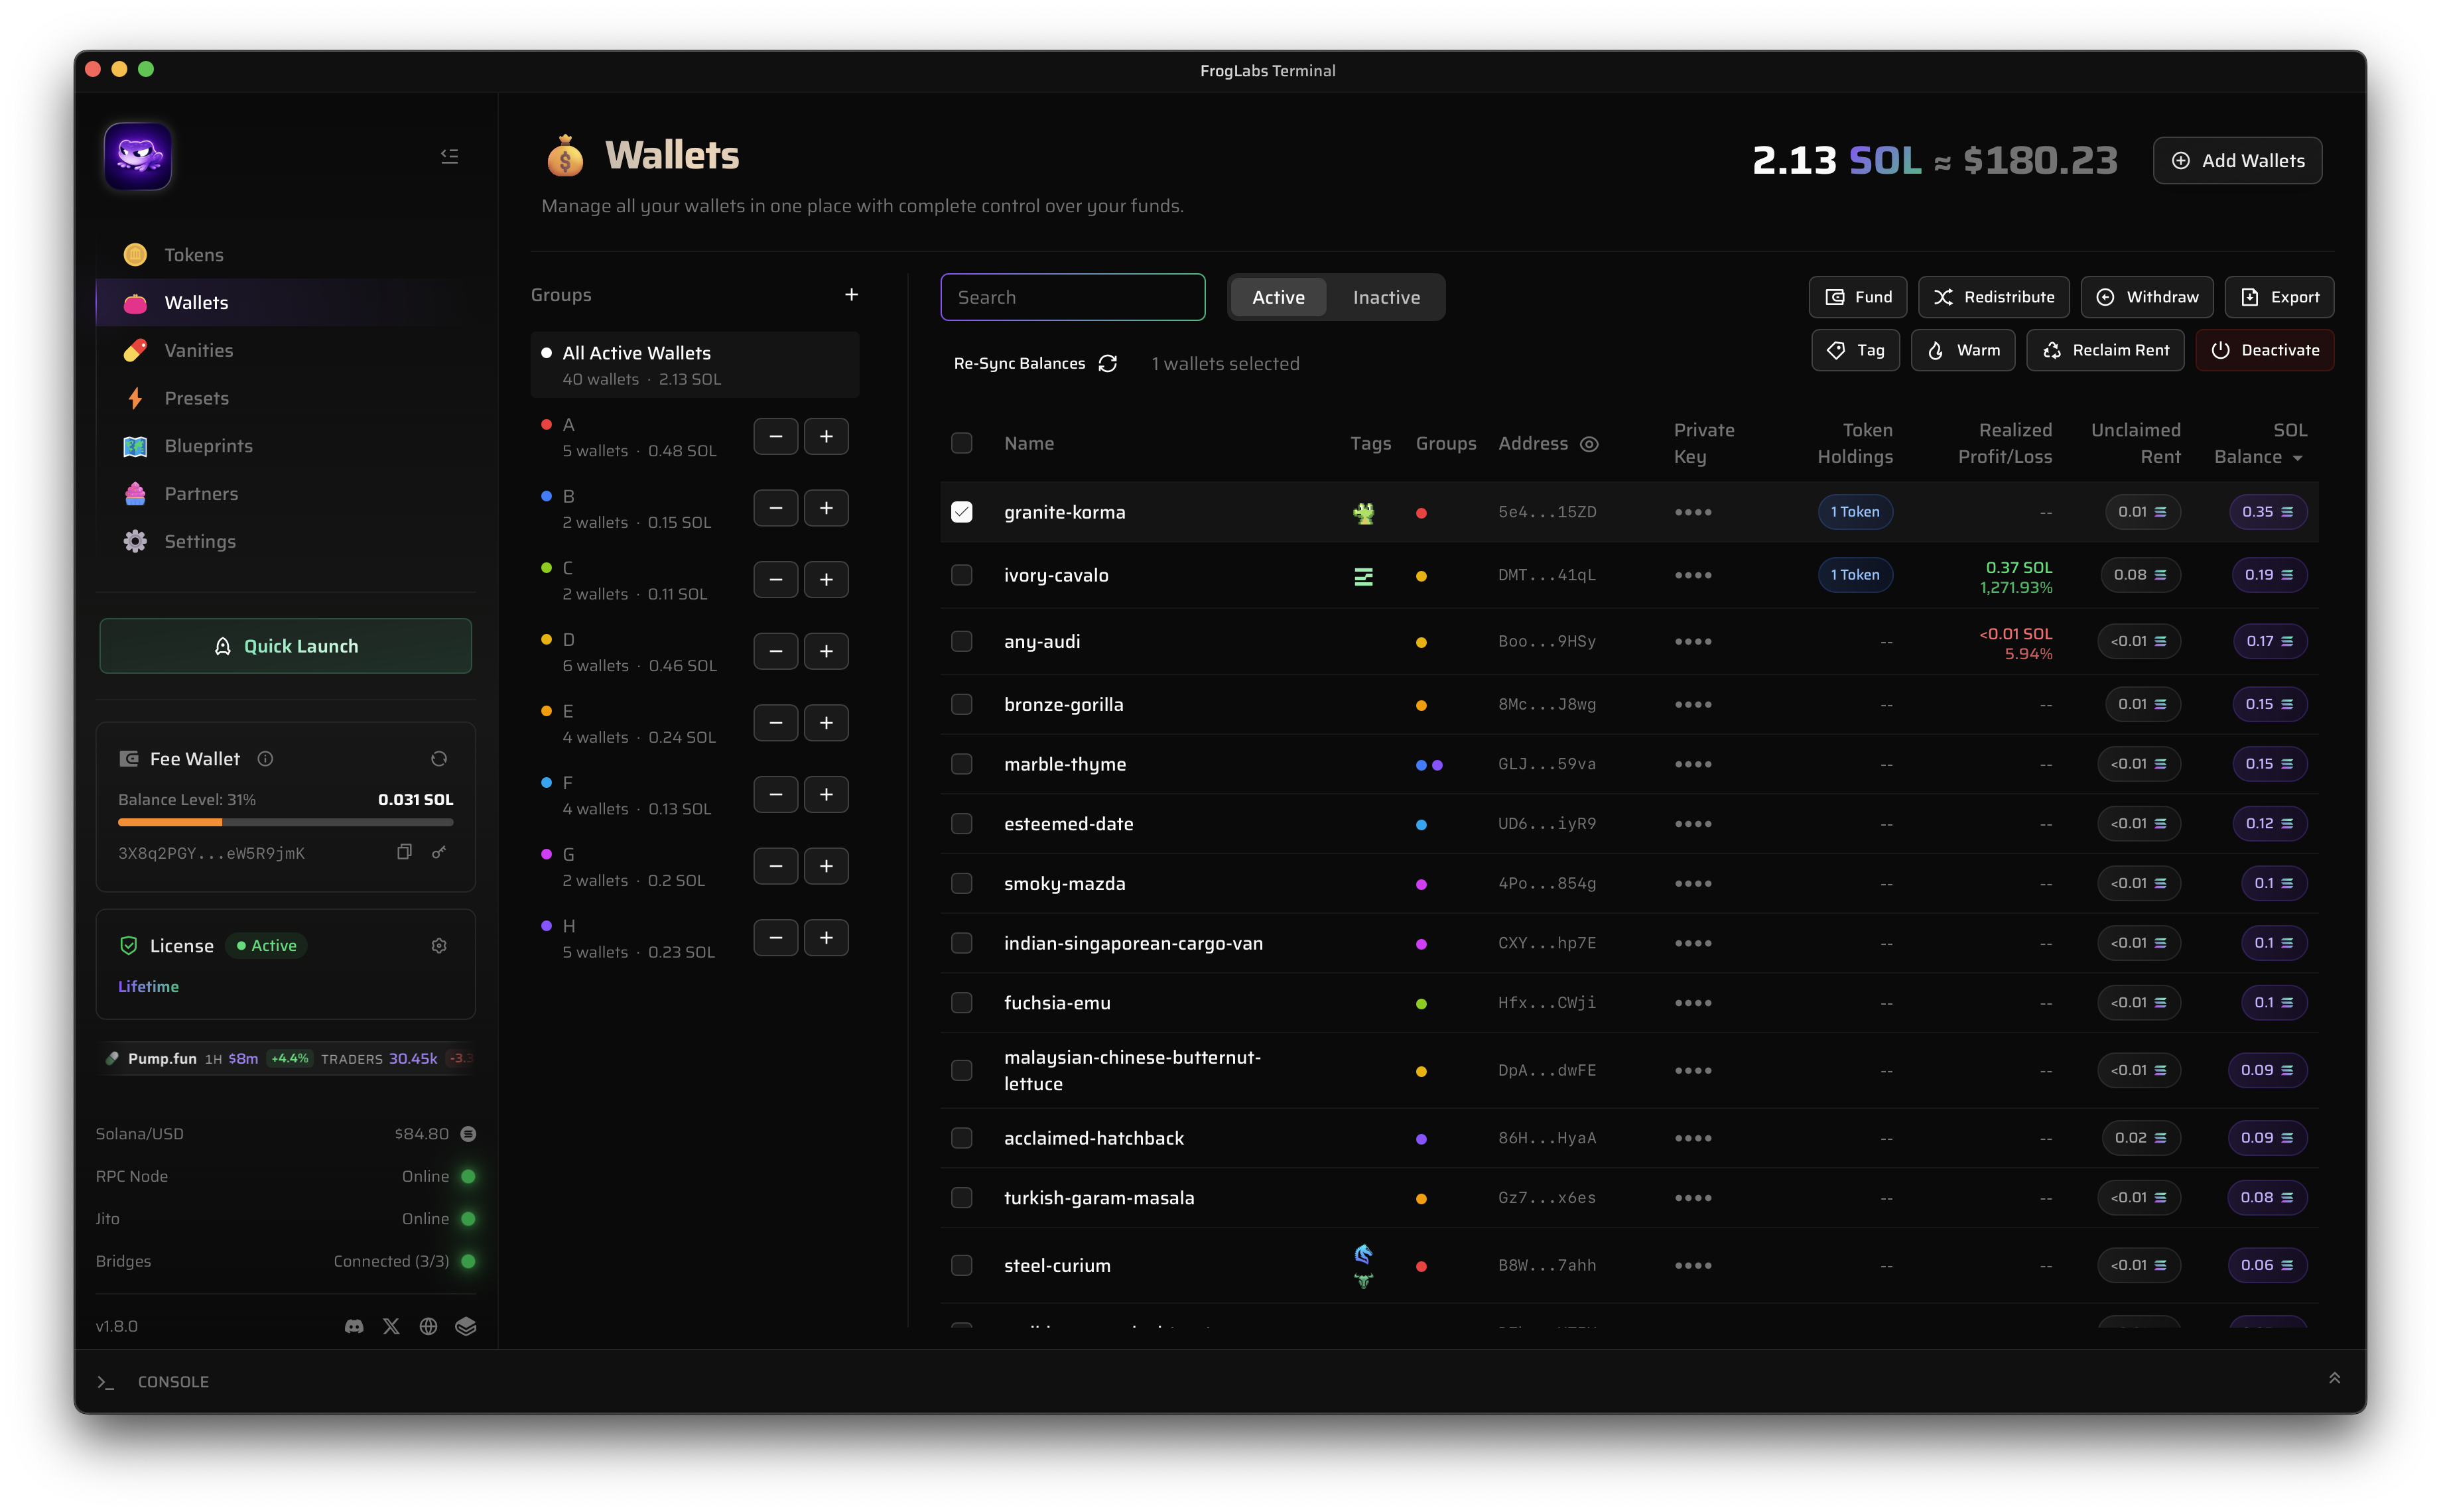Click the magenta group dot for smoky-mazda
Viewport: 2441px width, 1512px height.
(x=1421, y=884)
